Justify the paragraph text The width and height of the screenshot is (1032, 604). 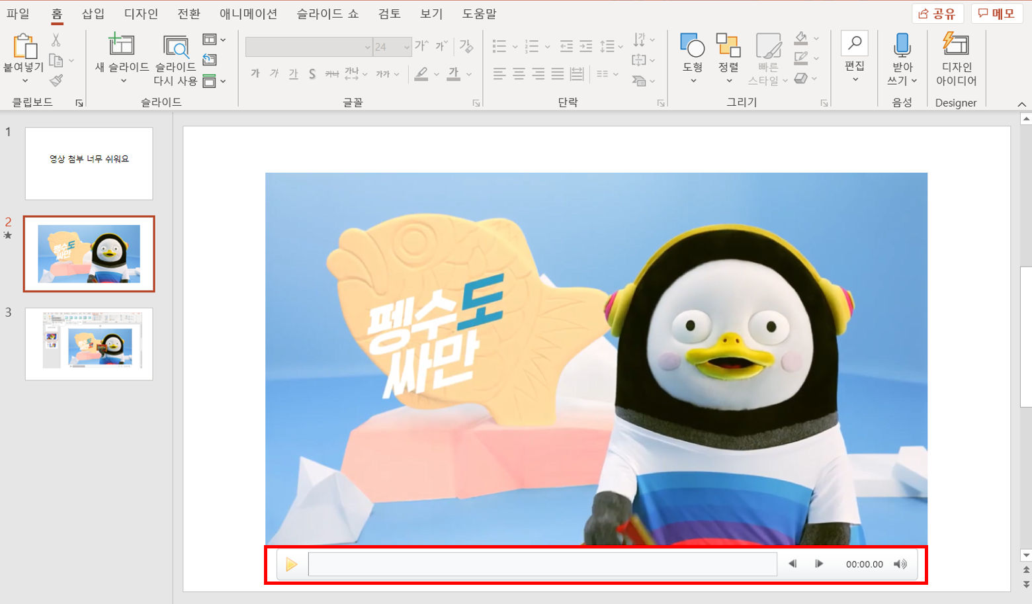(x=558, y=73)
